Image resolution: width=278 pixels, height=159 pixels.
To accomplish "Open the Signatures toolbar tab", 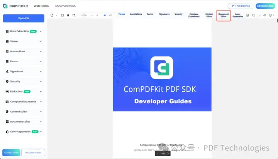I will coord(164,14).
